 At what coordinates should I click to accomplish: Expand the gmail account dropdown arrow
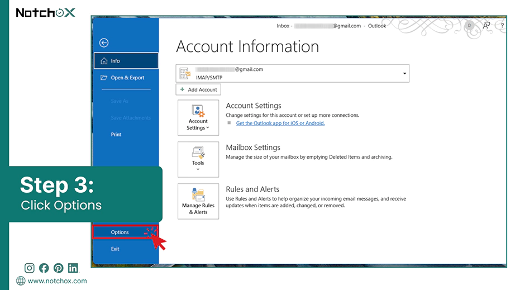pyautogui.click(x=404, y=74)
